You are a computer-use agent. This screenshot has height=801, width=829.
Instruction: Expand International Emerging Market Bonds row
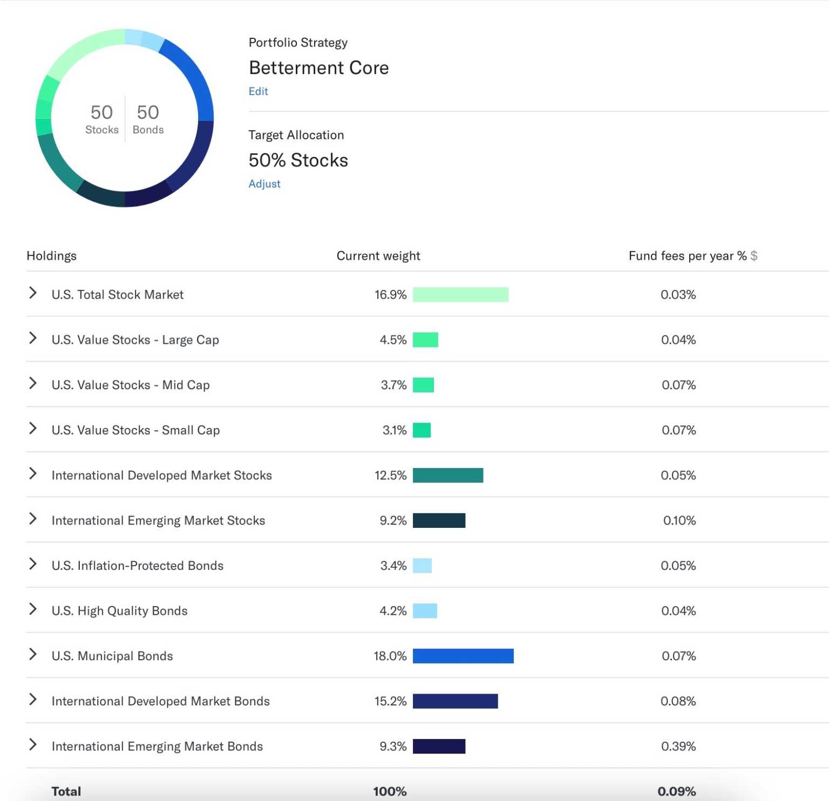click(x=33, y=745)
